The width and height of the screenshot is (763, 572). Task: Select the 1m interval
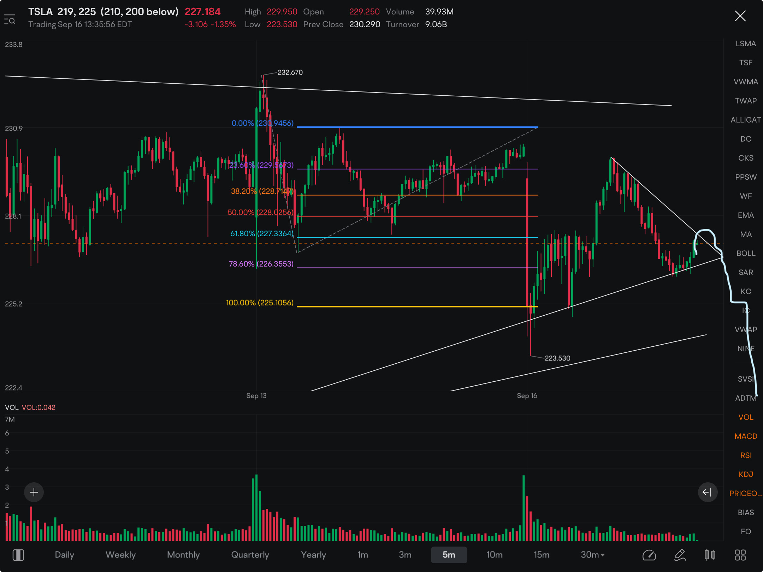click(x=363, y=555)
